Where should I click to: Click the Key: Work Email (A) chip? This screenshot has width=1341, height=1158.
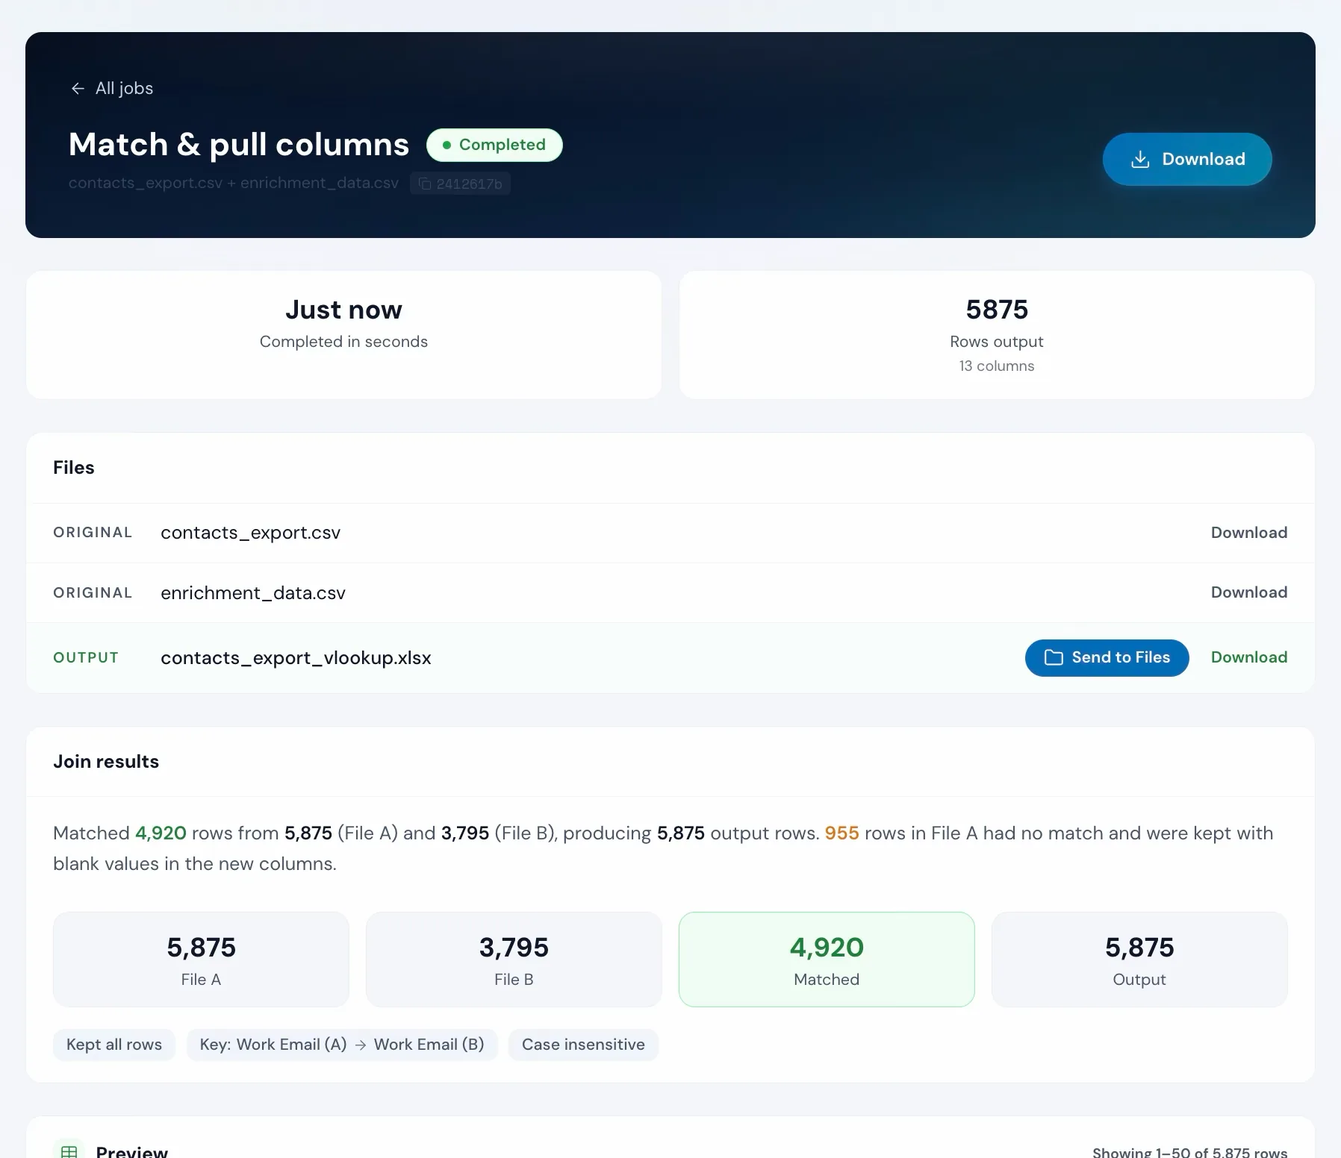342,1045
